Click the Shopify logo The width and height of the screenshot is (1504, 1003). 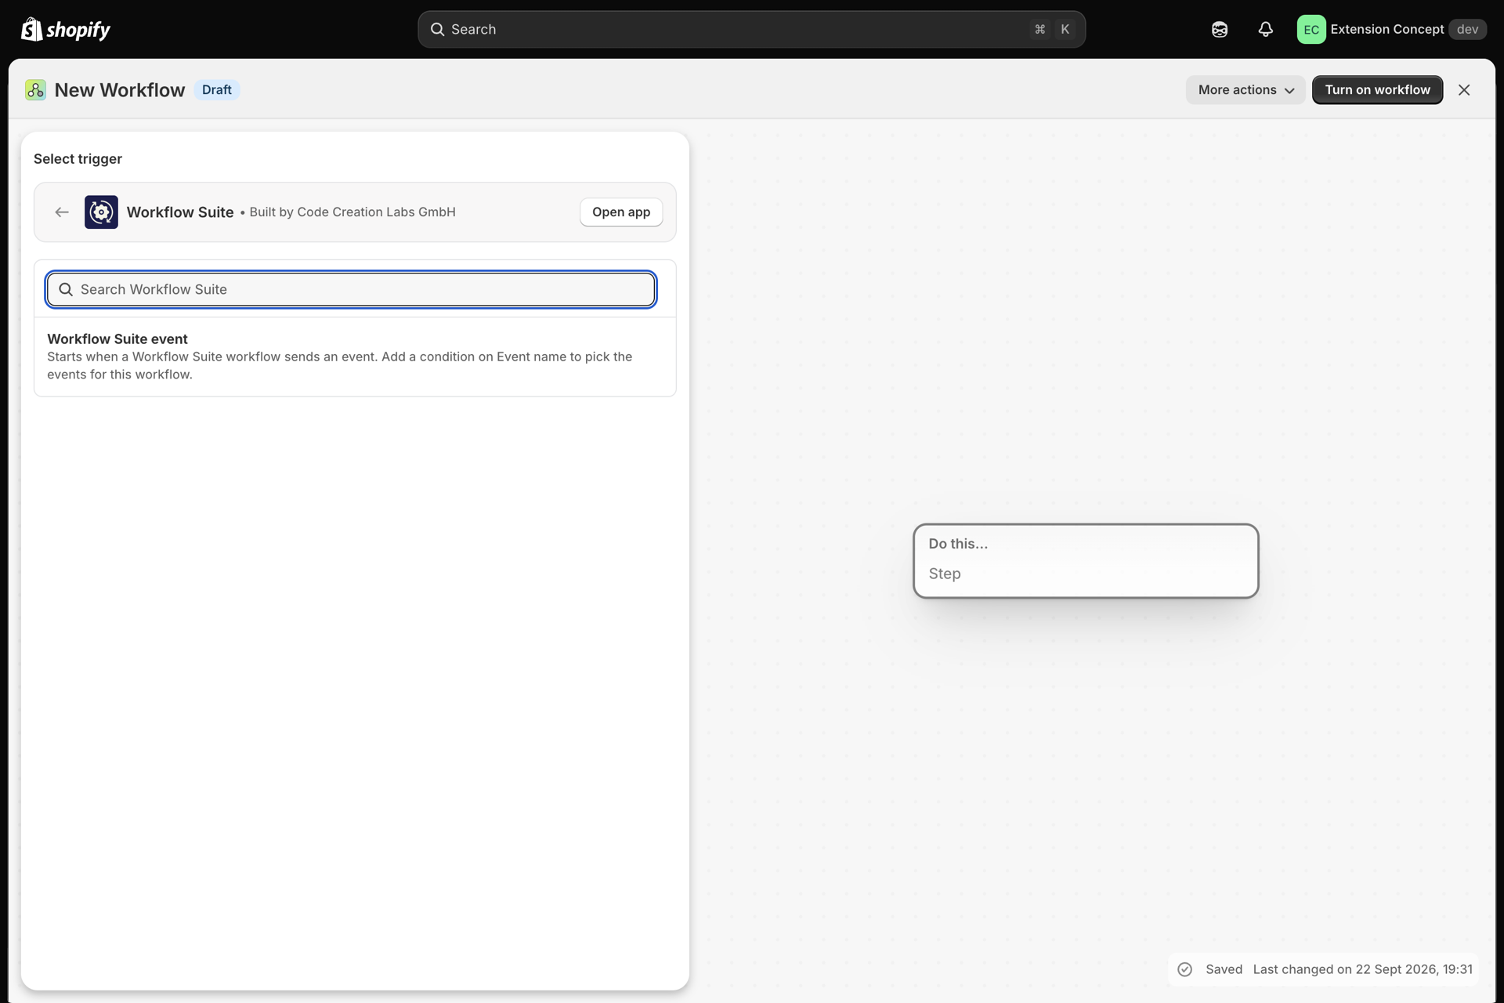click(66, 29)
